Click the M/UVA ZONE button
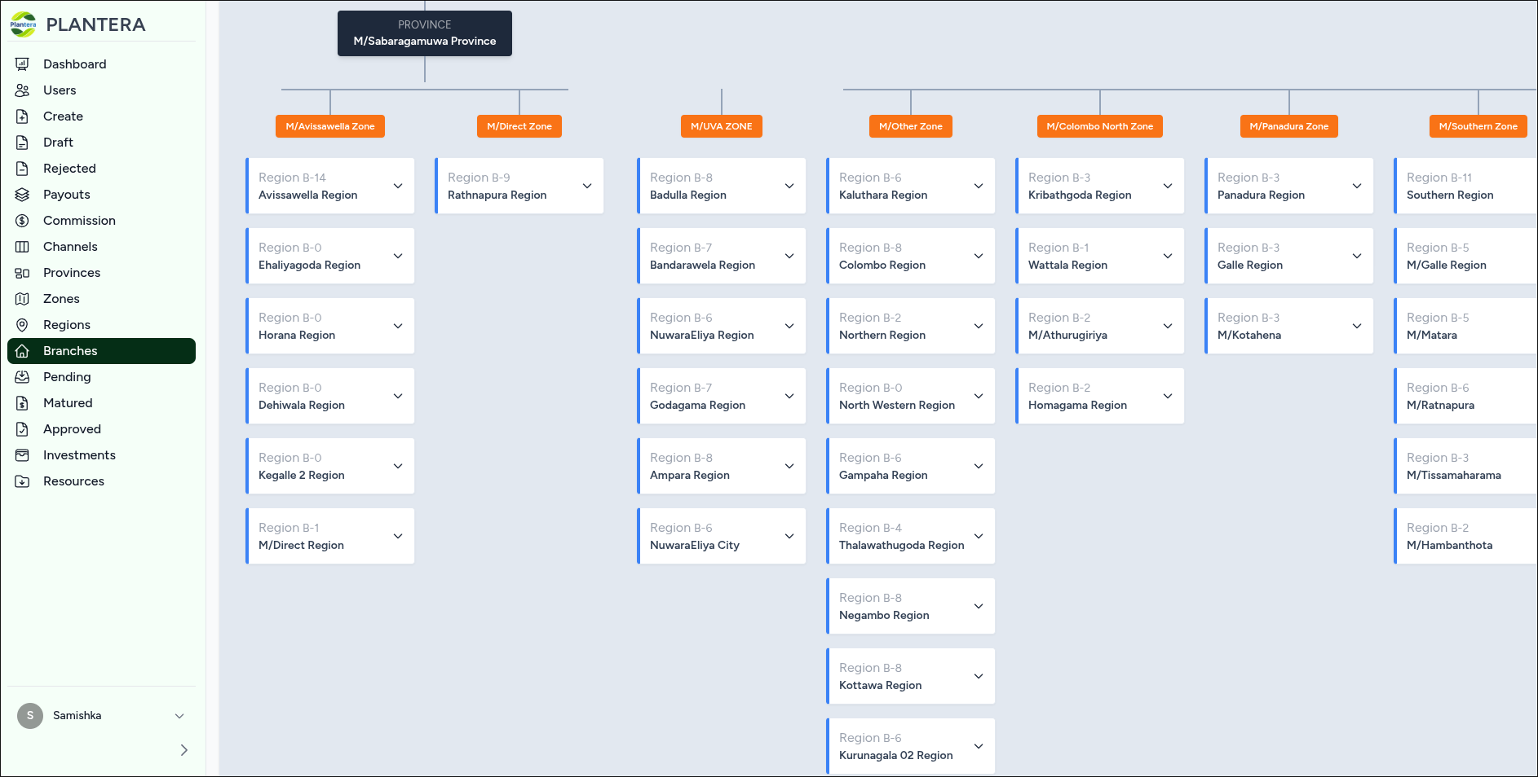 click(722, 126)
